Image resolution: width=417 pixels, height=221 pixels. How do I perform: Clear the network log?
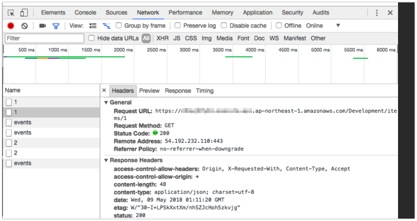[x=24, y=26]
